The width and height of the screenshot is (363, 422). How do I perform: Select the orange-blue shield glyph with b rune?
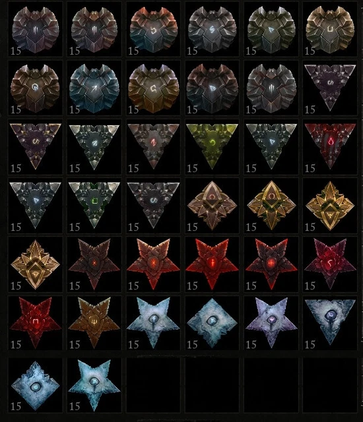coord(154,29)
